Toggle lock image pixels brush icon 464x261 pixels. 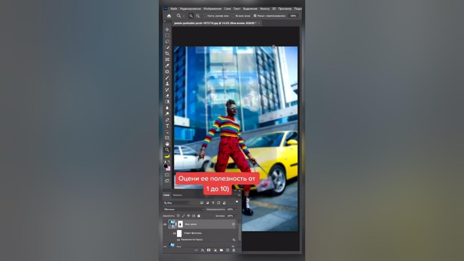pyautogui.click(x=183, y=216)
